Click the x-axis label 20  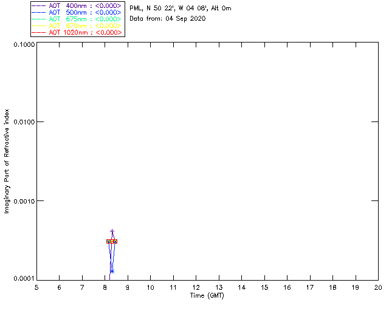[378, 287]
